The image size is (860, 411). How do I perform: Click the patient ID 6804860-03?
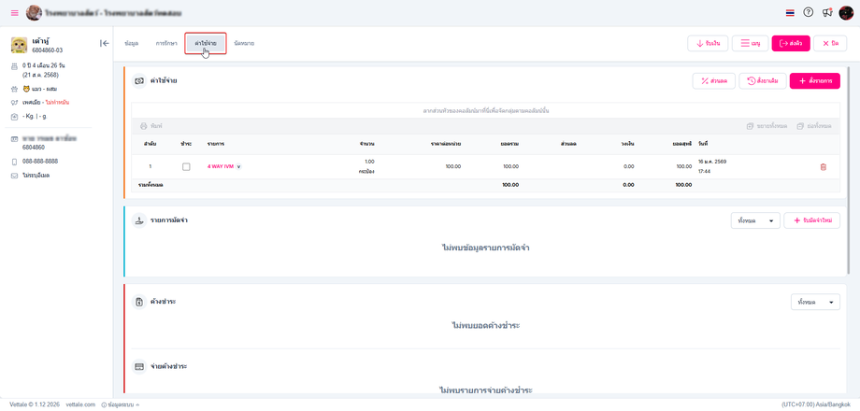click(47, 50)
